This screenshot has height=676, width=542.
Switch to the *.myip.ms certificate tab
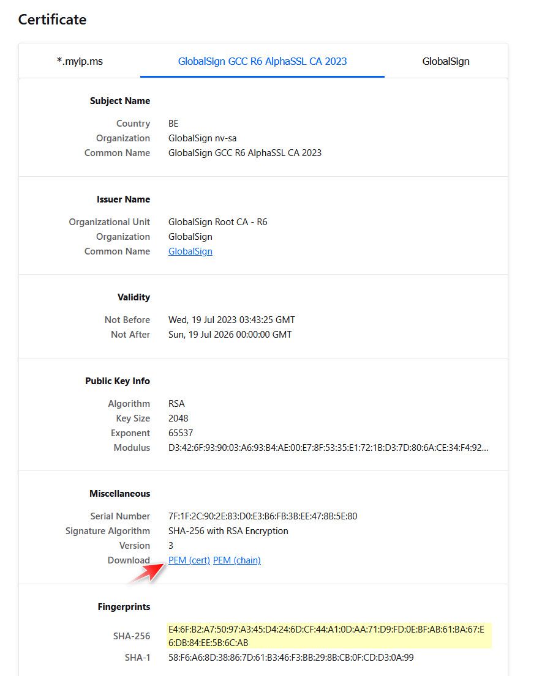[80, 61]
